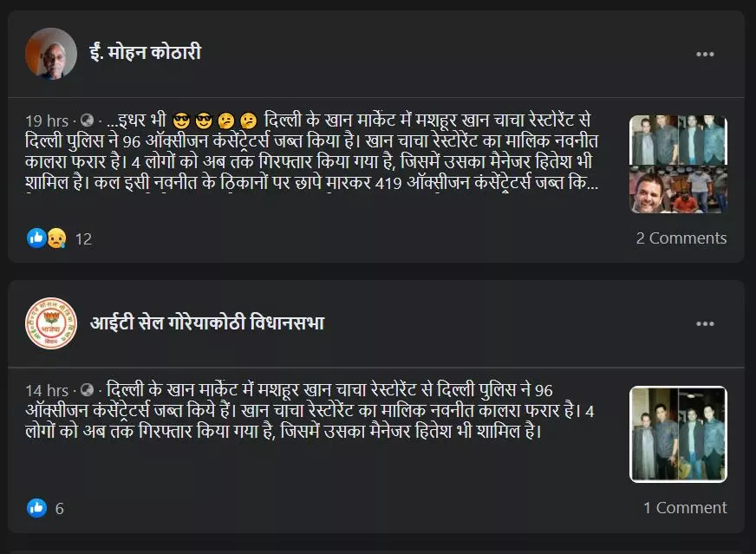Open the ई. मोहन कोठारी profile name link
The image size is (756, 554).
146,53
